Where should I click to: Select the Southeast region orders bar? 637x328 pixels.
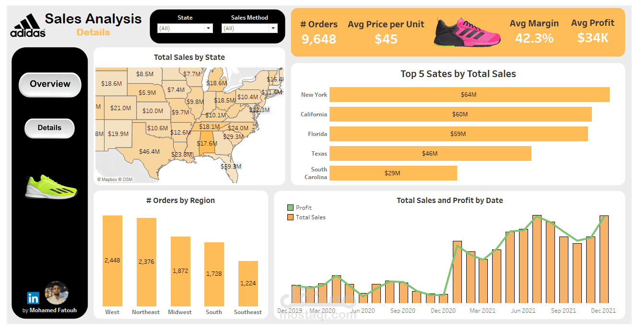coord(248,284)
